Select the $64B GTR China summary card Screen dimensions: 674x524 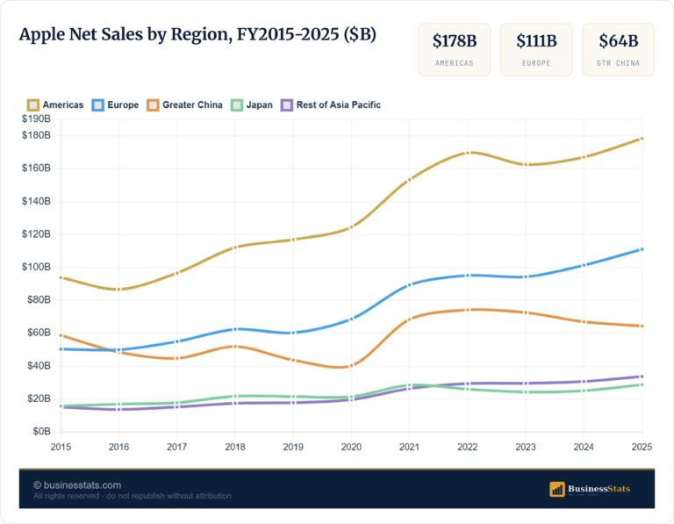618,50
